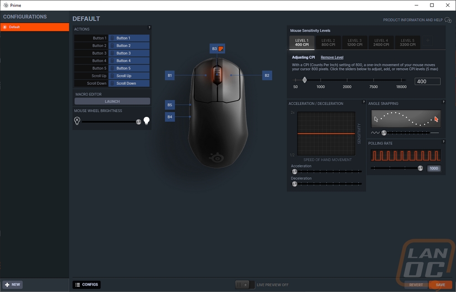Select the B5 side button label

[x=170, y=105]
